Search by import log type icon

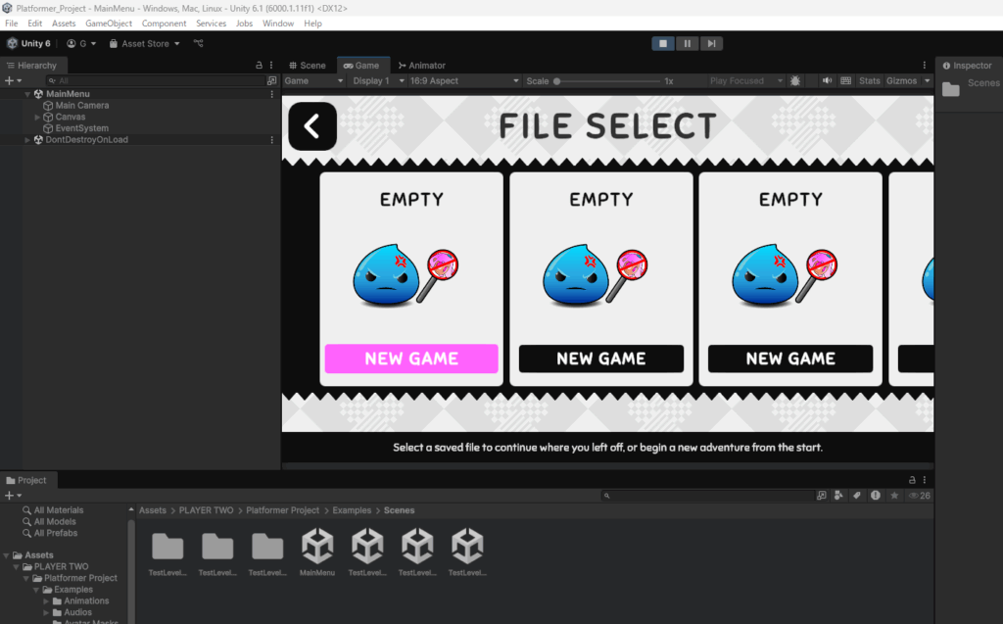pyautogui.click(x=875, y=496)
